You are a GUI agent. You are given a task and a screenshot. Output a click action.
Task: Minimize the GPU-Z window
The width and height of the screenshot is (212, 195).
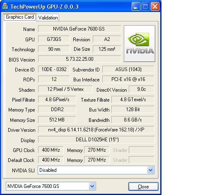[135, 7]
